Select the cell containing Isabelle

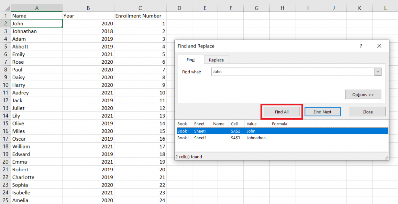point(37,193)
